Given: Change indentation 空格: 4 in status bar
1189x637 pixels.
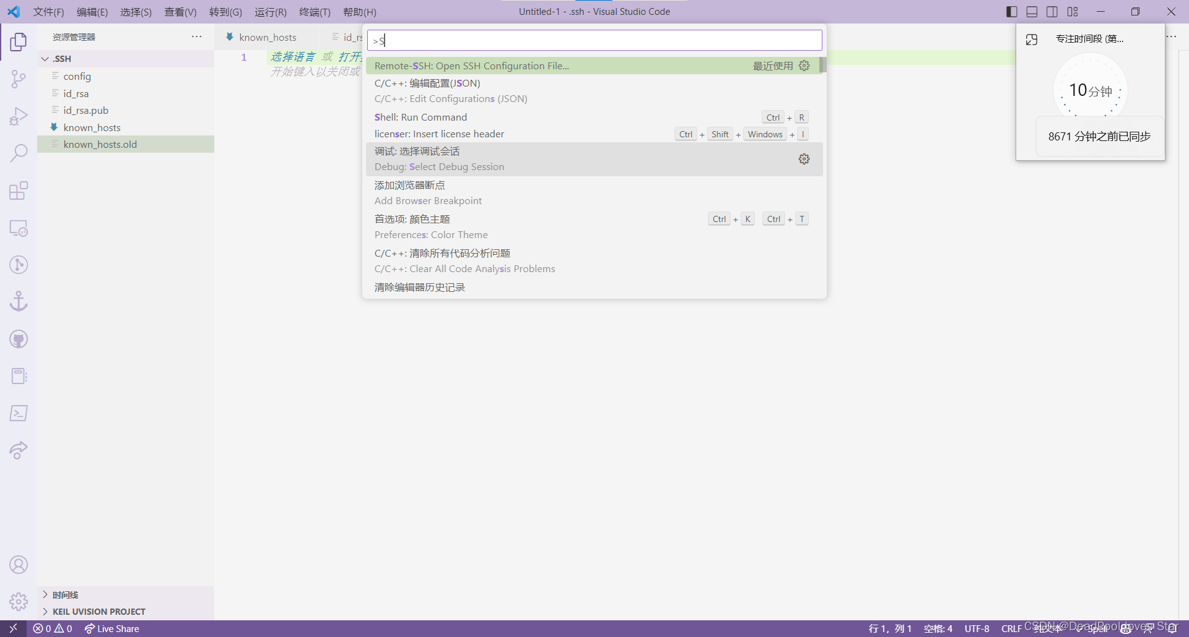Looking at the screenshot, I should [938, 628].
